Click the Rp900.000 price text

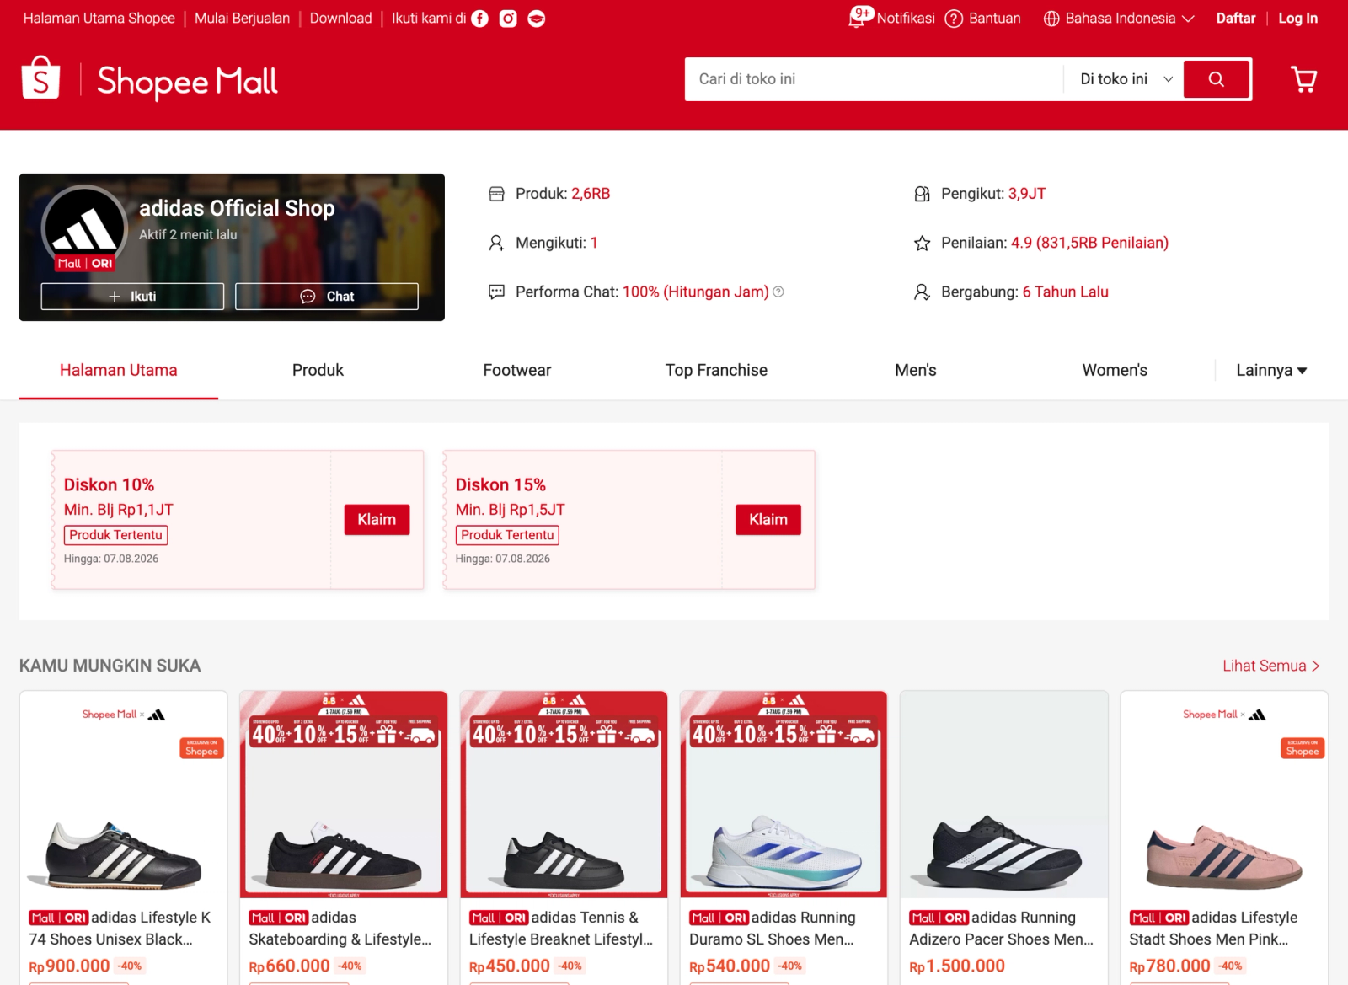click(x=69, y=966)
